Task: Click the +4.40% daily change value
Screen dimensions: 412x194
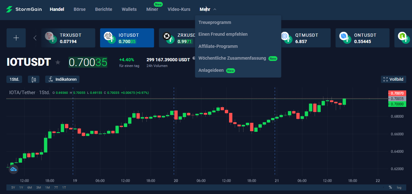Action: click(127, 60)
